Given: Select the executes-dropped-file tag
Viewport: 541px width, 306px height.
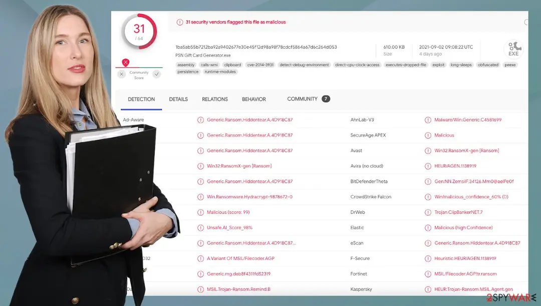Looking at the screenshot, I should [406, 65].
